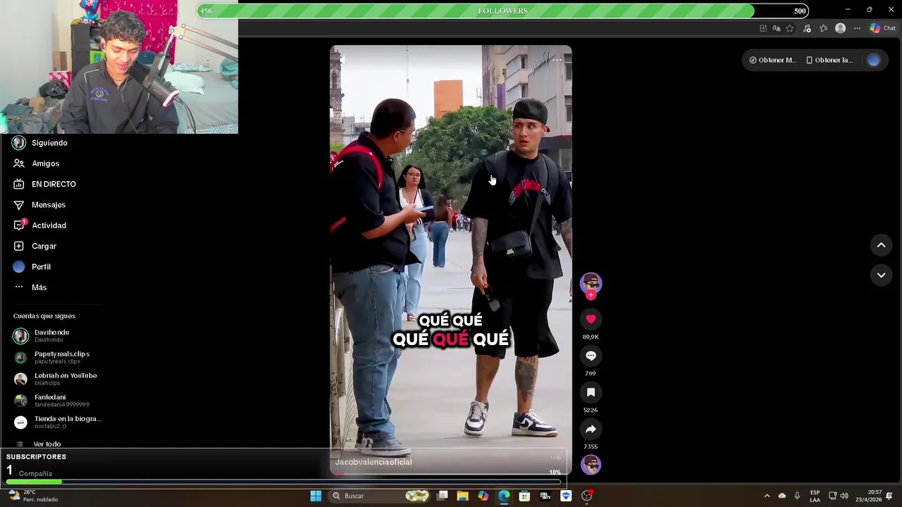Open Microsoft Store from taskbar
The image size is (902, 507).
coord(524,496)
